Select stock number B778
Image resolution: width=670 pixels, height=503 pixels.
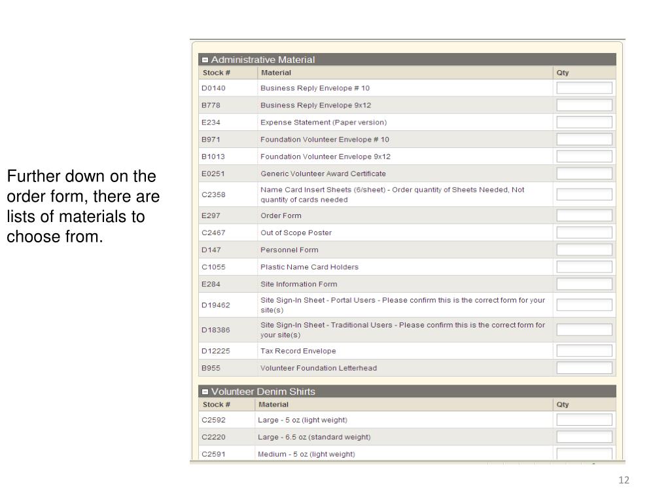211,105
